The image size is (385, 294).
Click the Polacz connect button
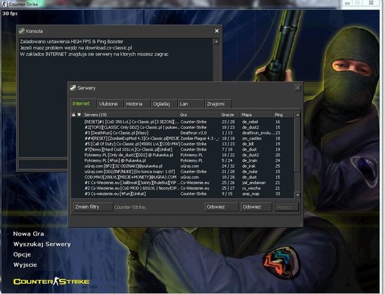pos(286,207)
